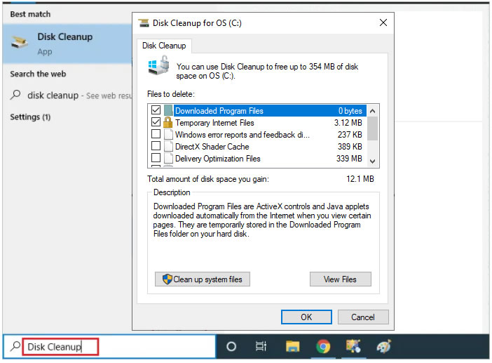Click the search magnifier icon beside 'disk cleanup' web result
This screenshot has width=492, height=363.
[x=15, y=95]
